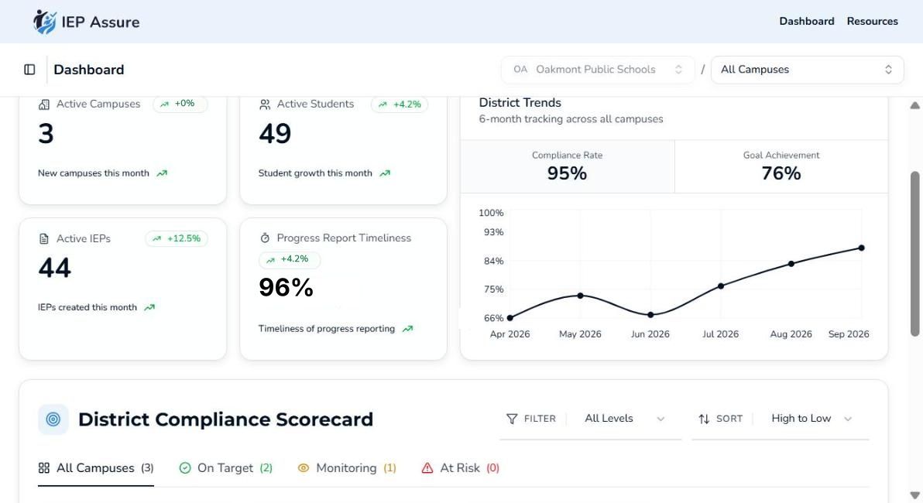Switch to All Campuses (3) tab
Viewport: 923px width, 503px height.
[x=96, y=467]
